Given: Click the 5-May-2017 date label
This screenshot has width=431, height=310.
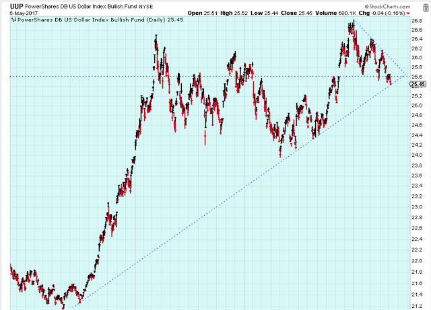Looking at the screenshot, I should coord(24,13).
